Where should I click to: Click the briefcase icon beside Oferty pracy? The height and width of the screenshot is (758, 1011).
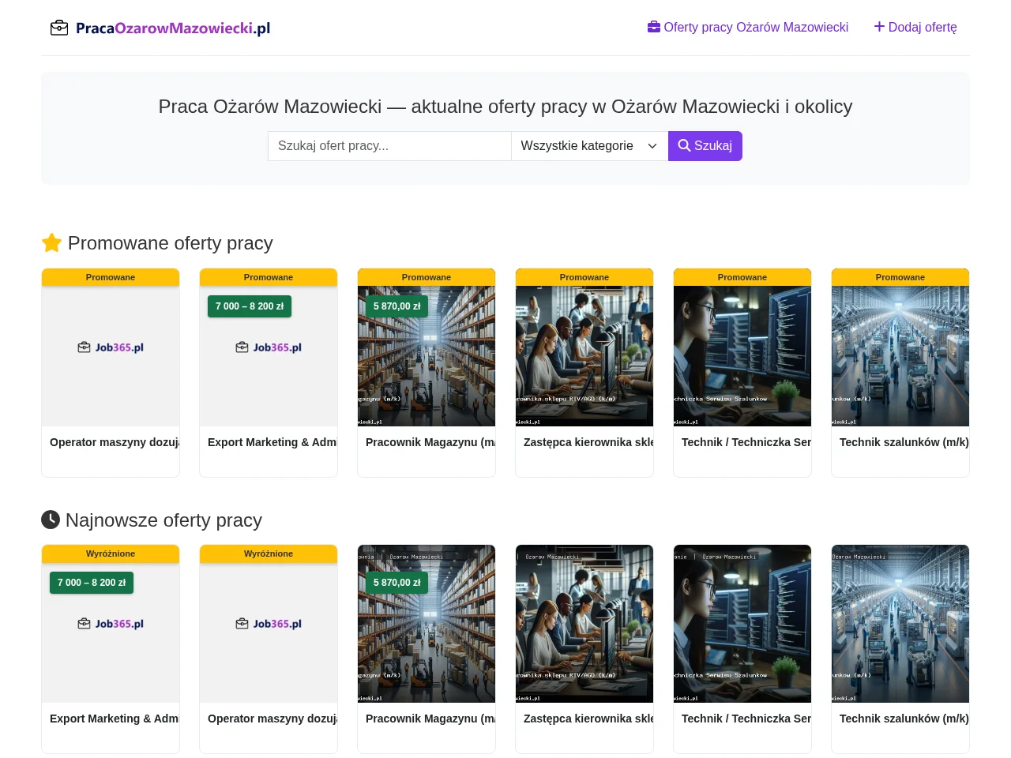pos(654,27)
